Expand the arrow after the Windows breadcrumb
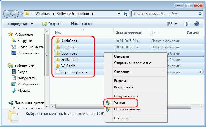Viewport: 206px width, 127px height. click(54, 14)
